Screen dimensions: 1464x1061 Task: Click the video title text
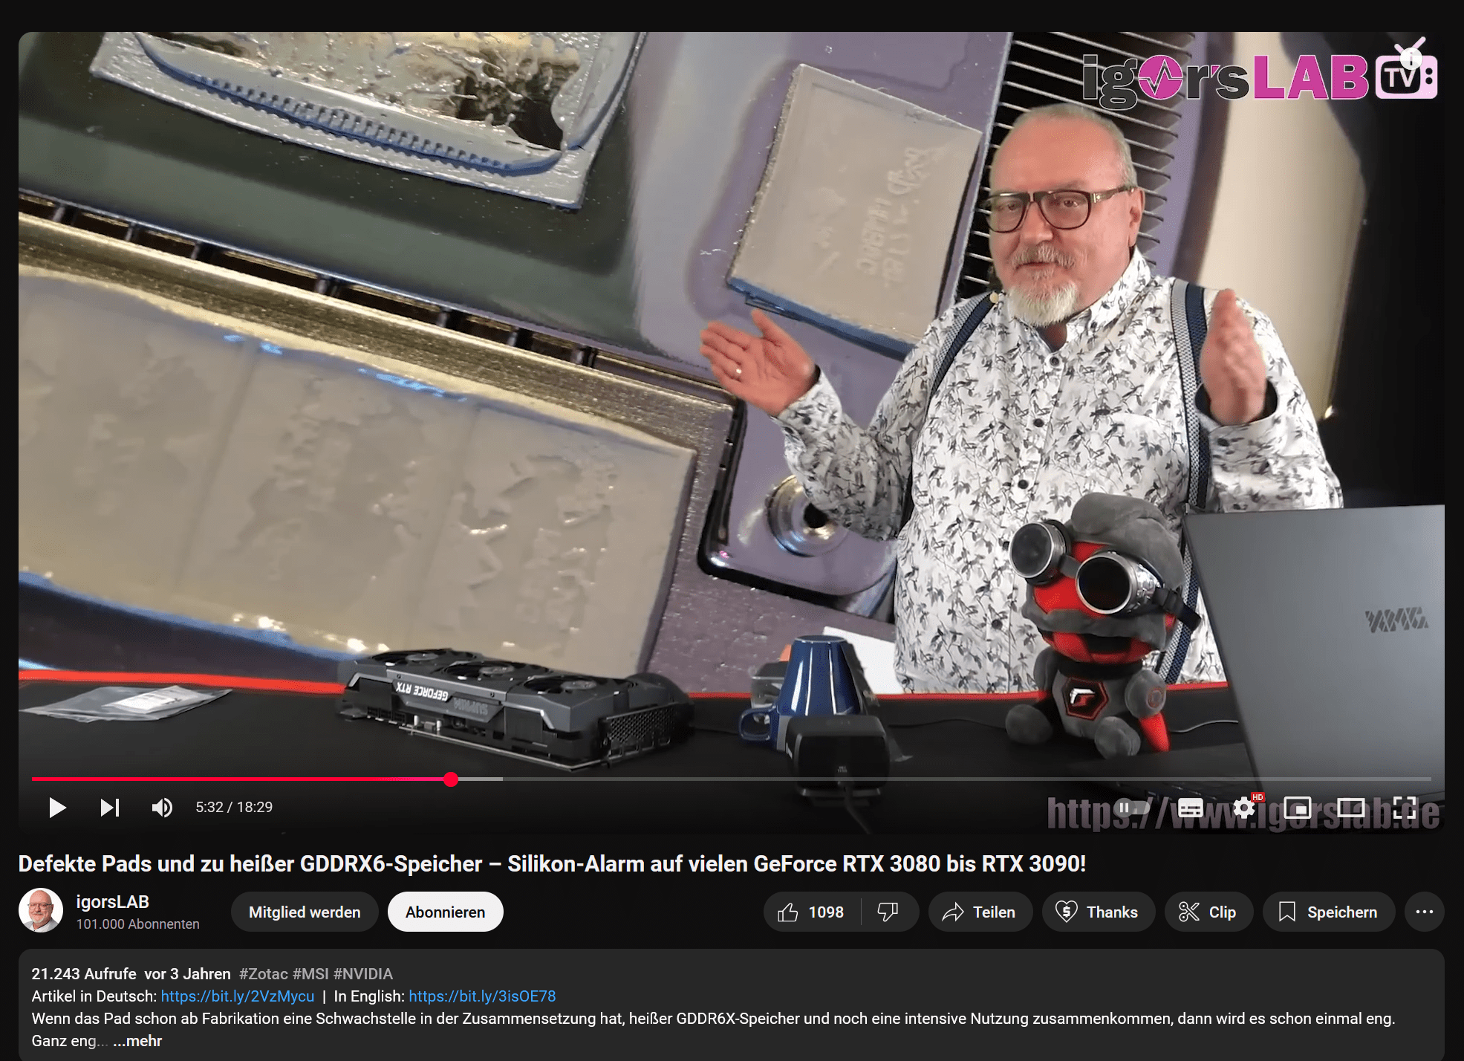point(552,863)
